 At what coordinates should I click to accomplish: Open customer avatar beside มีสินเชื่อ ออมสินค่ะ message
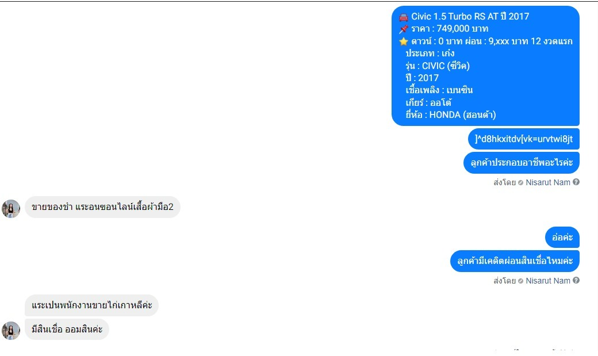(11, 331)
